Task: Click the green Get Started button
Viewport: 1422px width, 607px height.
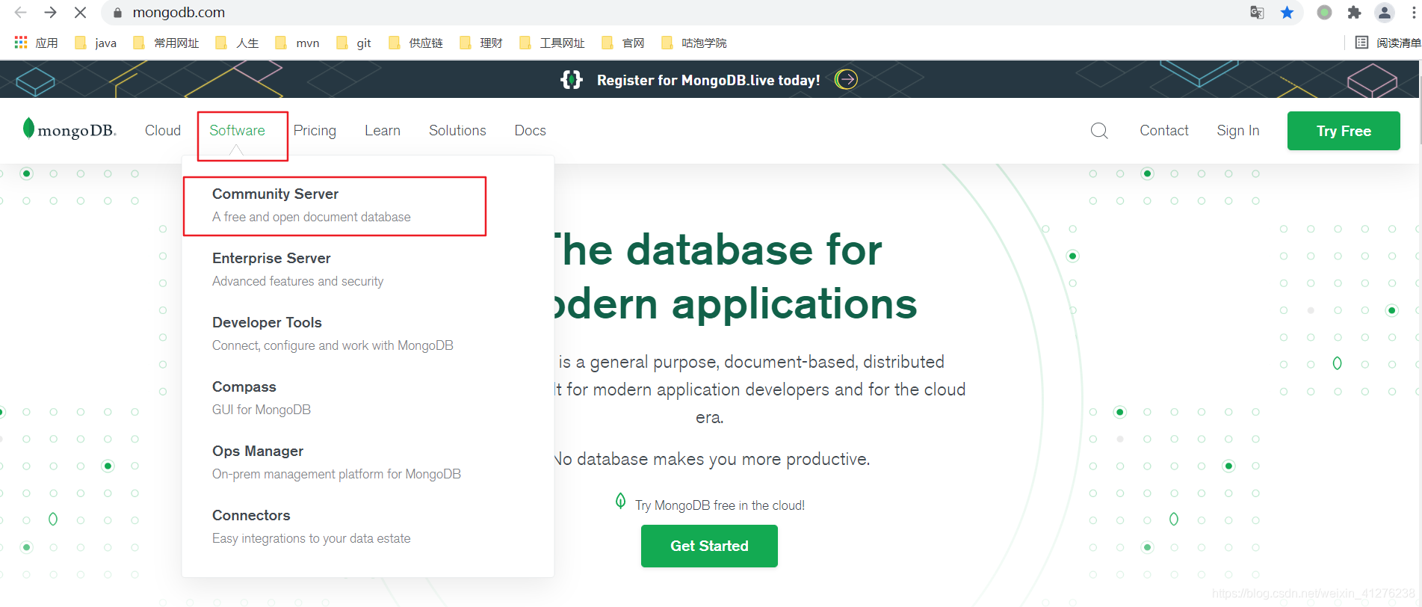Action: [709, 546]
